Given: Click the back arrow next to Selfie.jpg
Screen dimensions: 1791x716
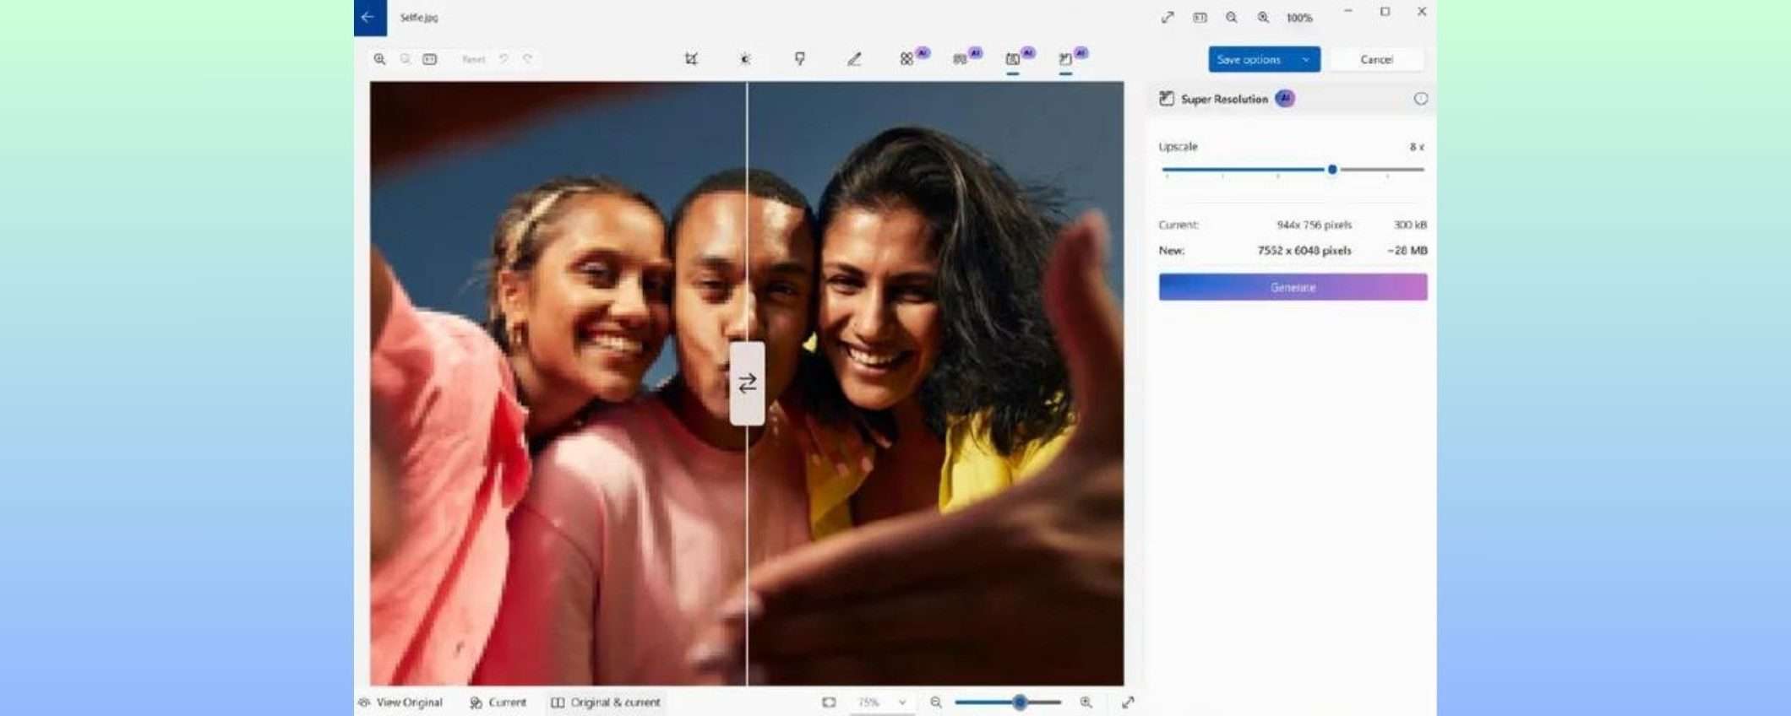Looking at the screenshot, I should pyautogui.click(x=369, y=17).
